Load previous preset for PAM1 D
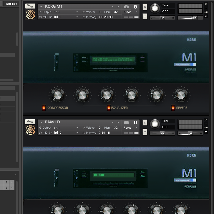The width and height of the screenshot is (214, 214). pos(113,122)
